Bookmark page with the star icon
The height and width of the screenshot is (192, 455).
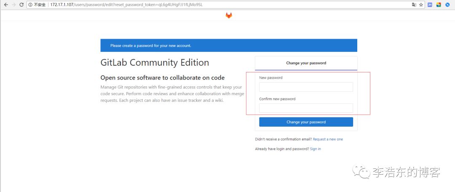tap(421, 5)
